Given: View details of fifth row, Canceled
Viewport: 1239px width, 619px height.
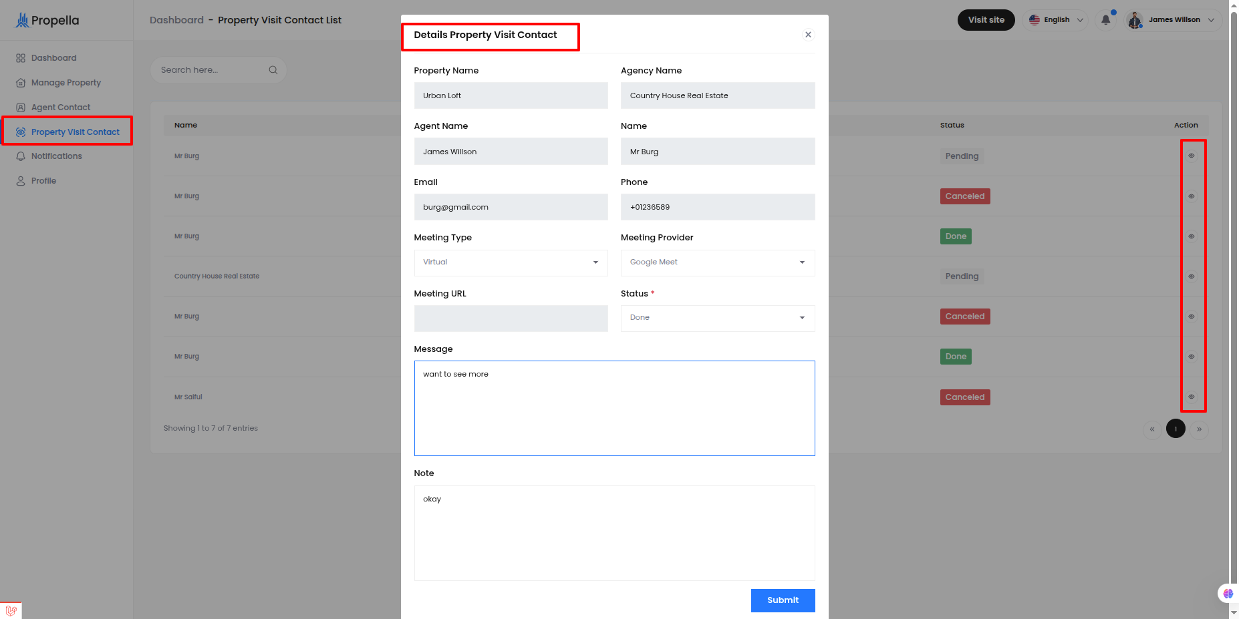Looking at the screenshot, I should 1191,317.
